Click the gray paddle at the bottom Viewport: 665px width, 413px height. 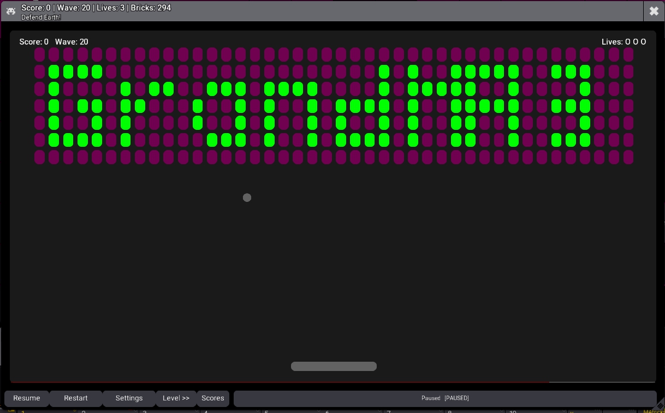(x=334, y=366)
